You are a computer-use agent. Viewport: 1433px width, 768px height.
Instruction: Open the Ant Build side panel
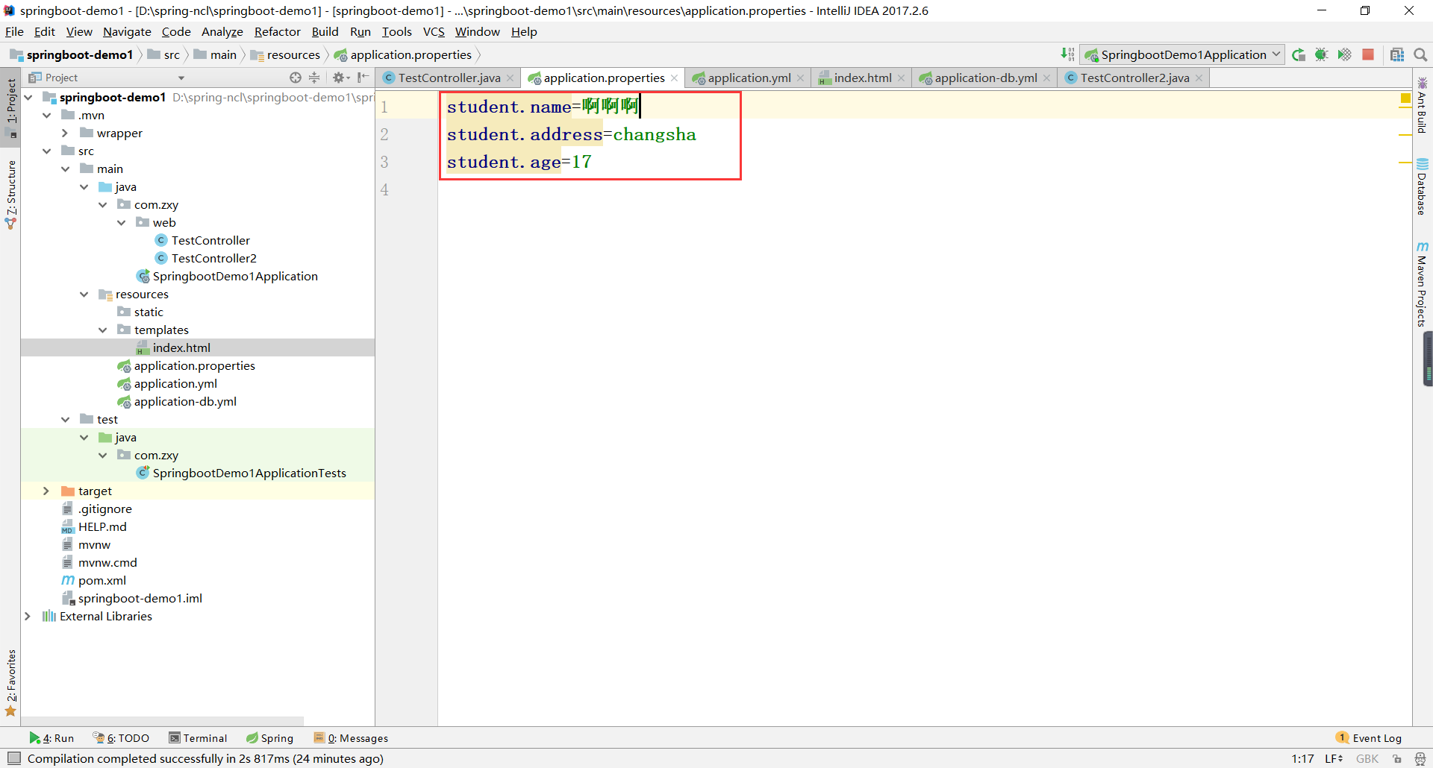pos(1422,105)
